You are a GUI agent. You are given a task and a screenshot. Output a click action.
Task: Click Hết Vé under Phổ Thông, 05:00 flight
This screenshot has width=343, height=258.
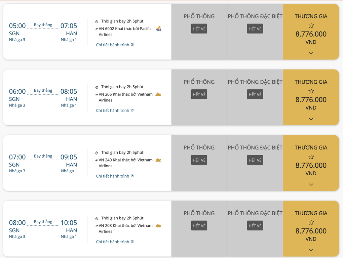tap(199, 29)
